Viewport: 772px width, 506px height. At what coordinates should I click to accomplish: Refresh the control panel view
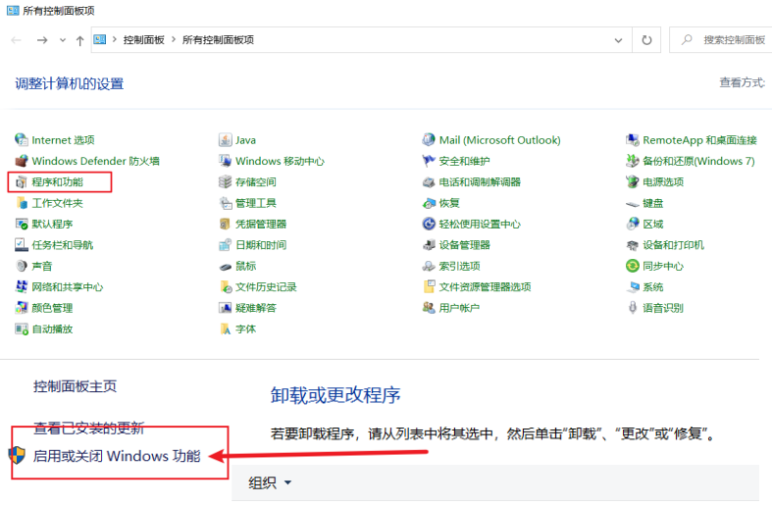click(x=646, y=40)
